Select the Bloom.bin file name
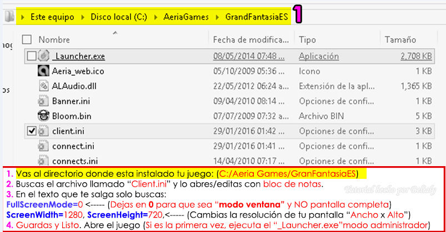The image size is (446, 232). (x=72, y=116)
